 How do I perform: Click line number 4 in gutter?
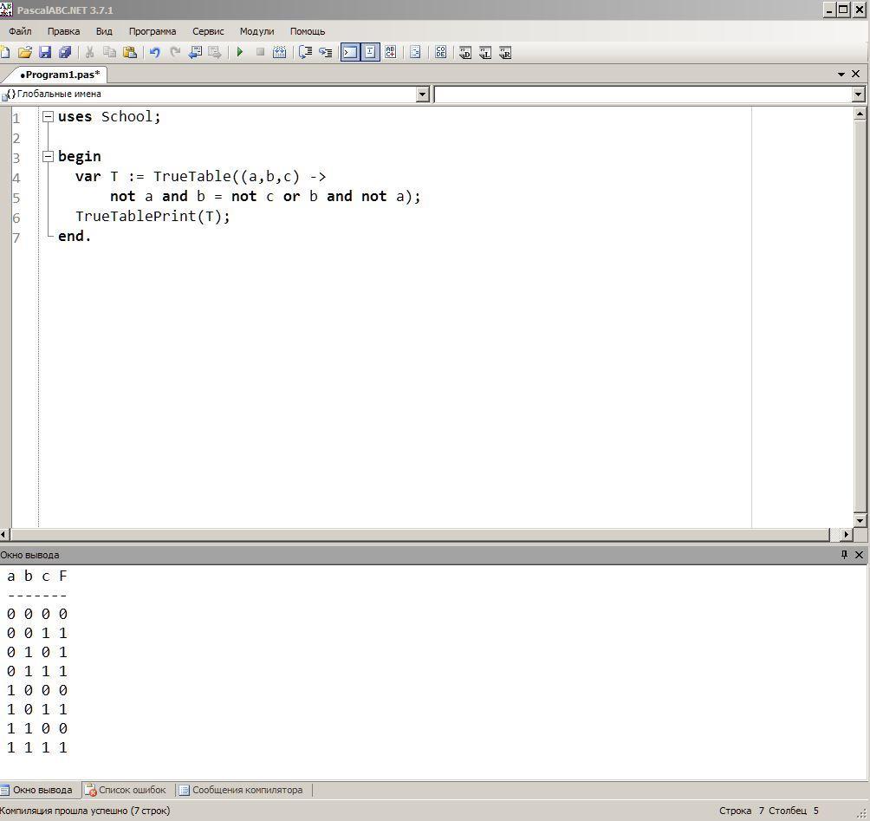(16, 179)
